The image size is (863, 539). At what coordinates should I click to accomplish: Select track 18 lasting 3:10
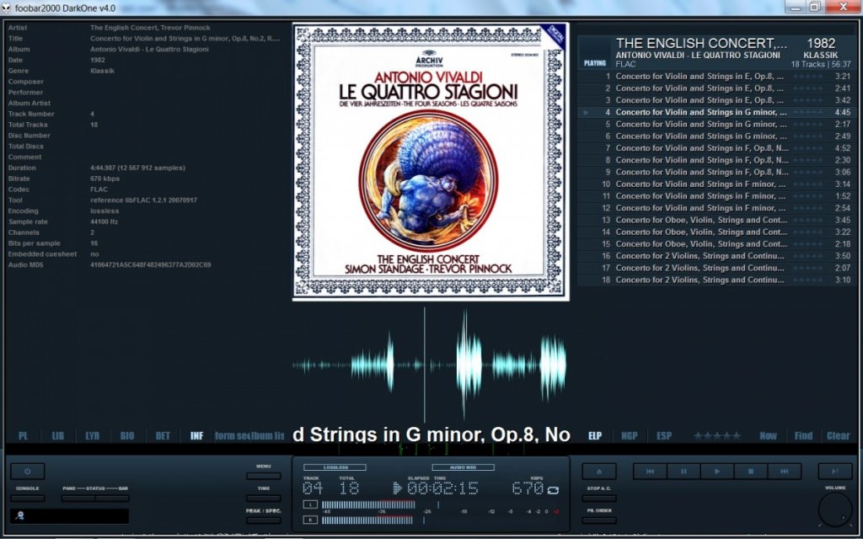point(716,280)
